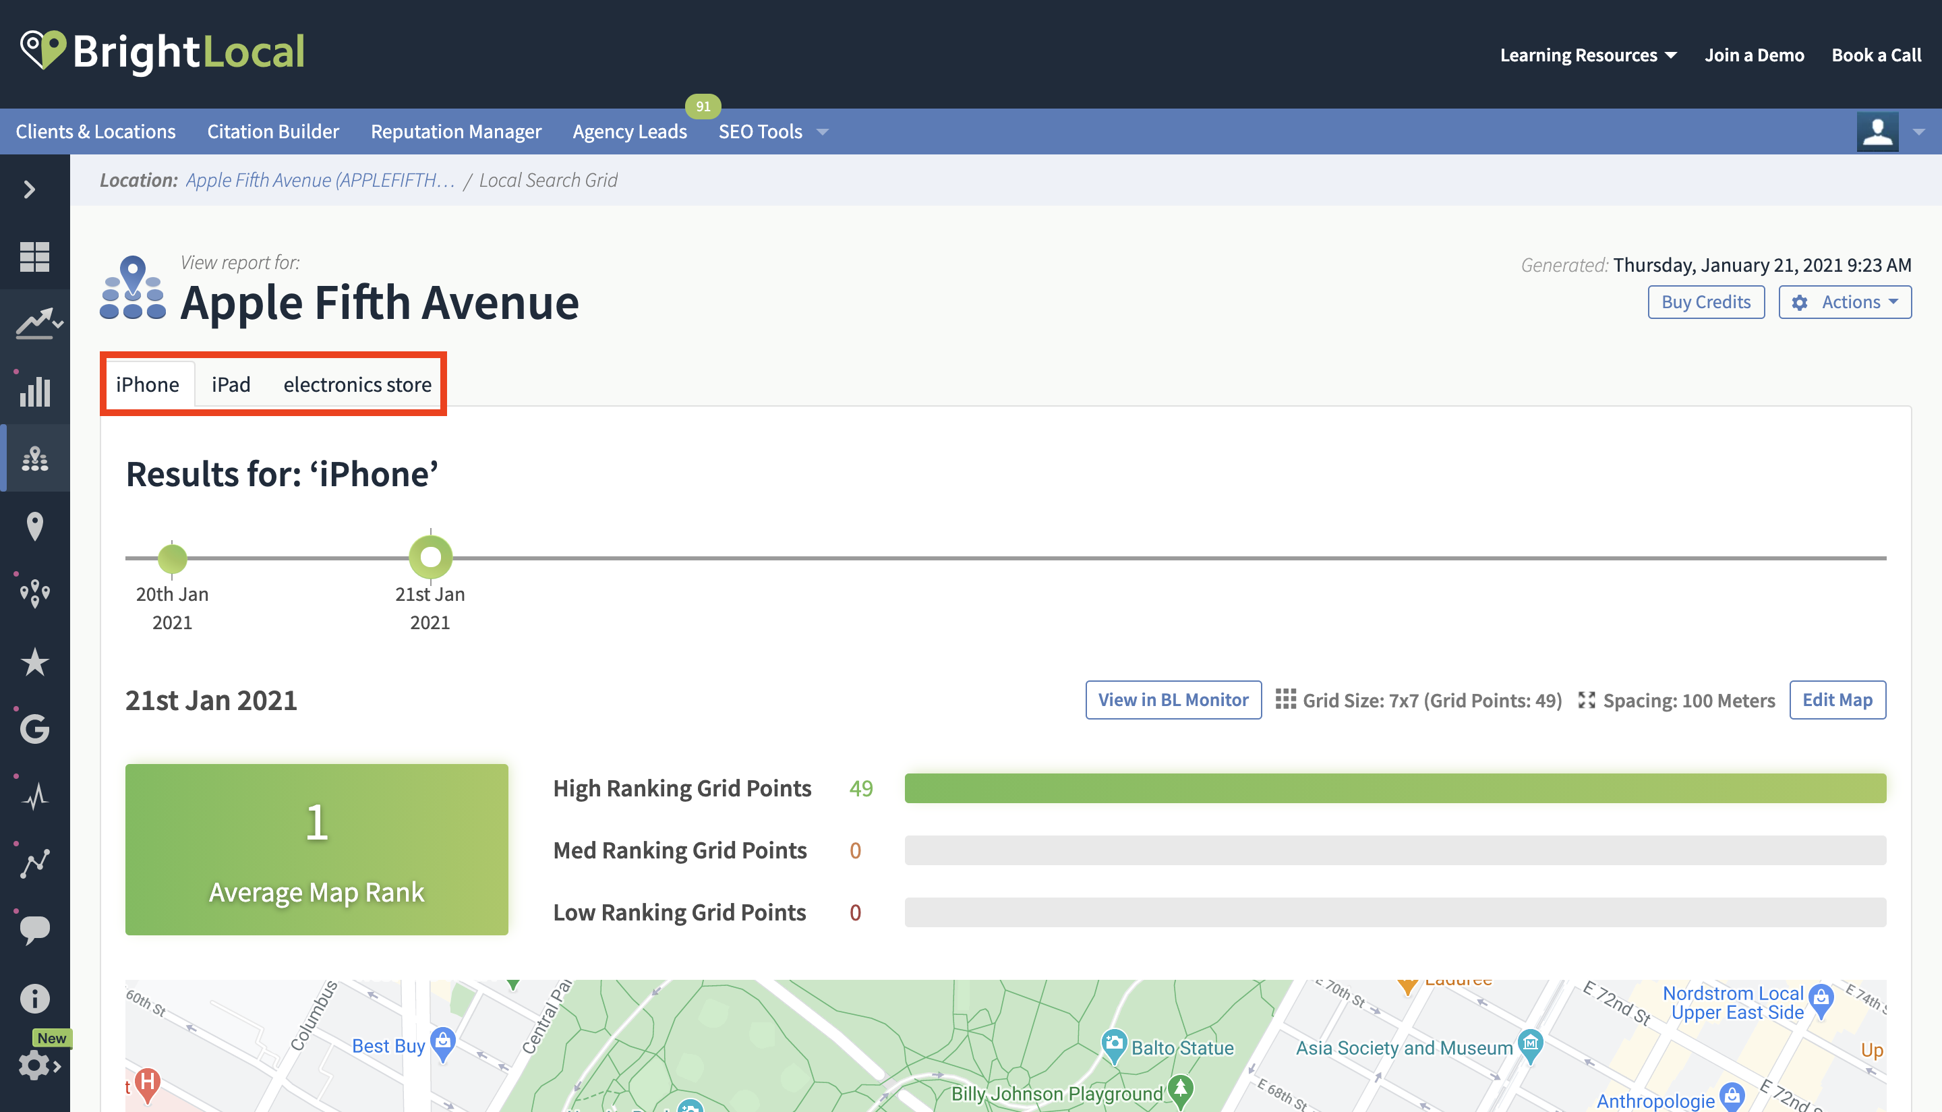Click Join a Demo link

point(1754,55)
